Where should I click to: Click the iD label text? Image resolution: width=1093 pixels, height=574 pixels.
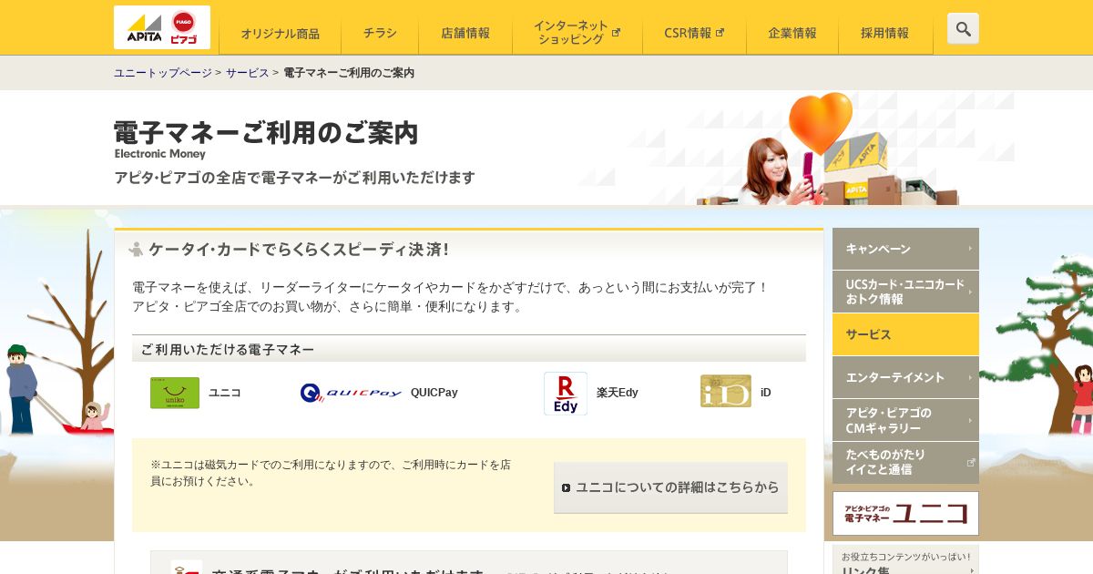pos(766,393)
